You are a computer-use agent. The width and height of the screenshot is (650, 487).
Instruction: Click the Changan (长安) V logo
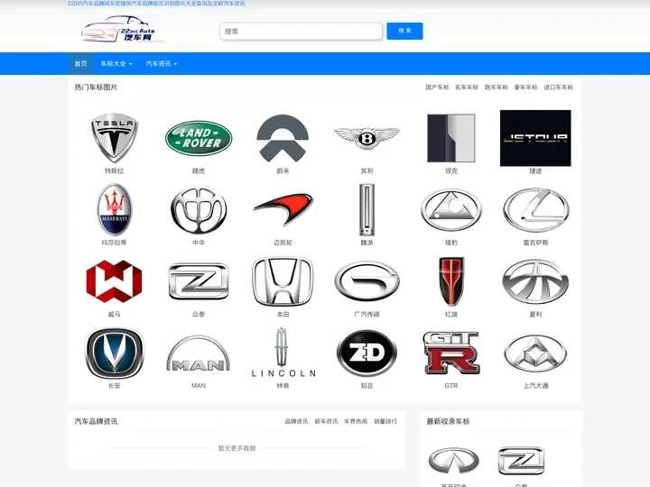pyautogui.click(x=115, y=353)
